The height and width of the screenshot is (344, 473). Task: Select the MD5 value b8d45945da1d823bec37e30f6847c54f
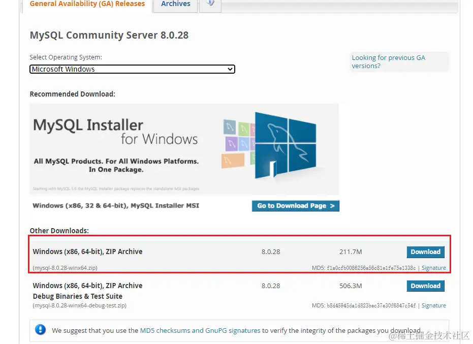pos(371,305)
